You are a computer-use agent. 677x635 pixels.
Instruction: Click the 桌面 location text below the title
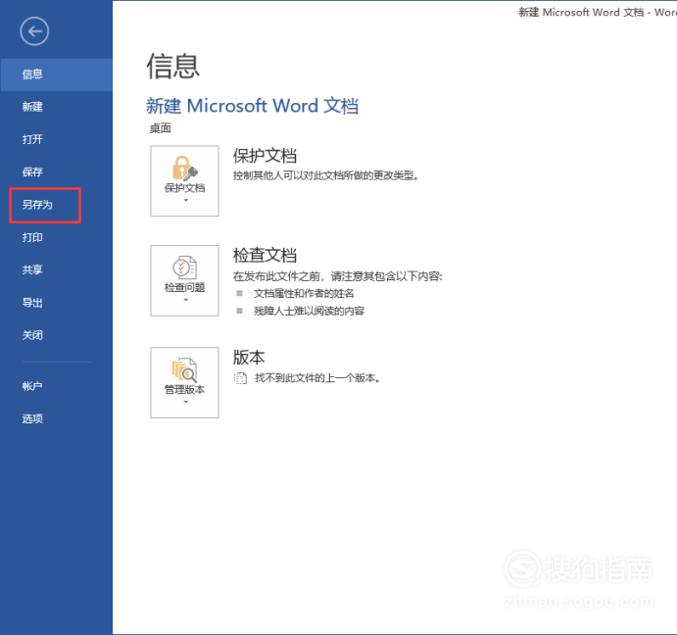coord(160,128)
